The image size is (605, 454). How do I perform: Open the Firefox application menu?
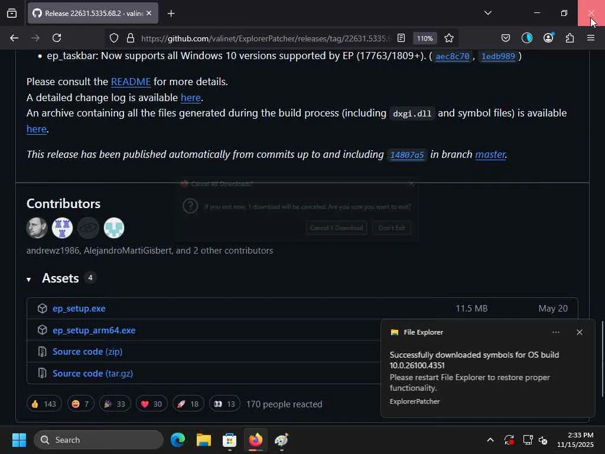[591, 38]
